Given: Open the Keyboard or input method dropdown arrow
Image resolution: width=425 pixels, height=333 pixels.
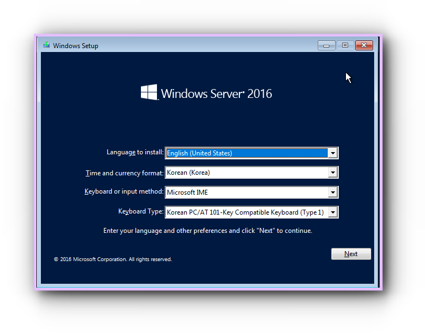Looking at the screenshot, I should pos(333,192).
